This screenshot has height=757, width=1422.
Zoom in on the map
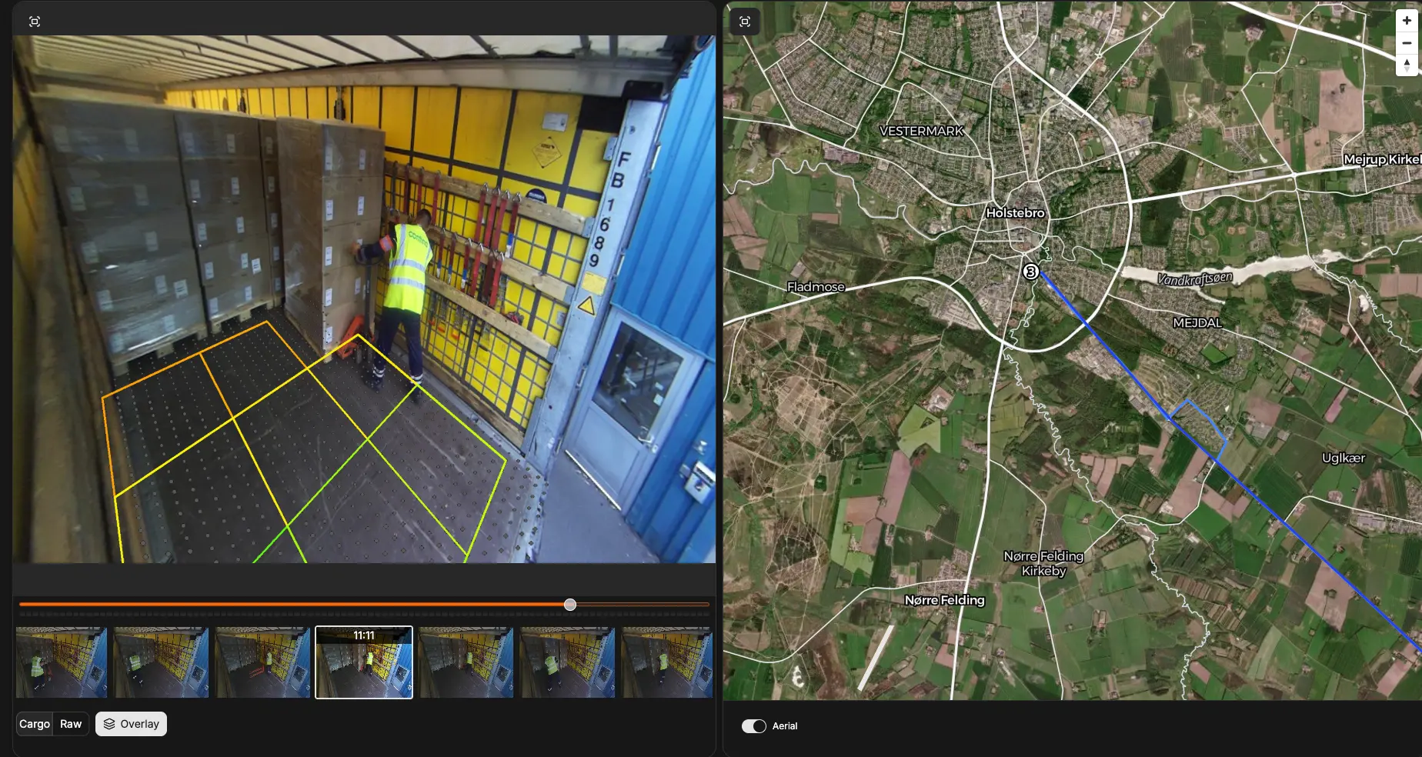click(x=1407, y=21)
